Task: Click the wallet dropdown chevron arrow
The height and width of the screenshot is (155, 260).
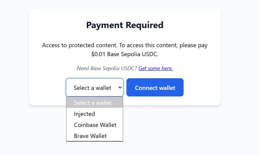Action: [120, 88]
